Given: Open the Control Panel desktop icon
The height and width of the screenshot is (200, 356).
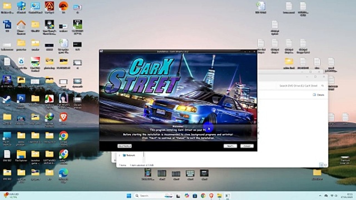Looking at the screenshot, I should 35,7.
